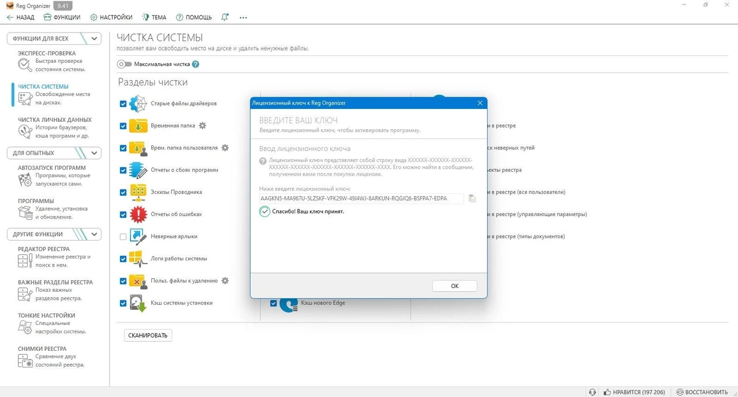Image resolution: width=738 pixels, height=397 pixels.
Task: Open settings gear next to Временная папка
Action: 202,126
